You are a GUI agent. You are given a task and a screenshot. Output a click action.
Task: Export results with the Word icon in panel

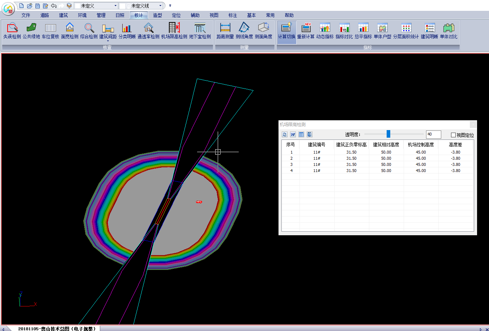pos(293,134)
